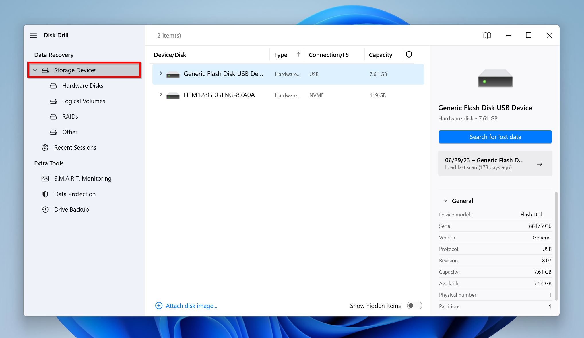Click the Device model value Flash Disk
584x338 pixels.
tap(532, 214)
